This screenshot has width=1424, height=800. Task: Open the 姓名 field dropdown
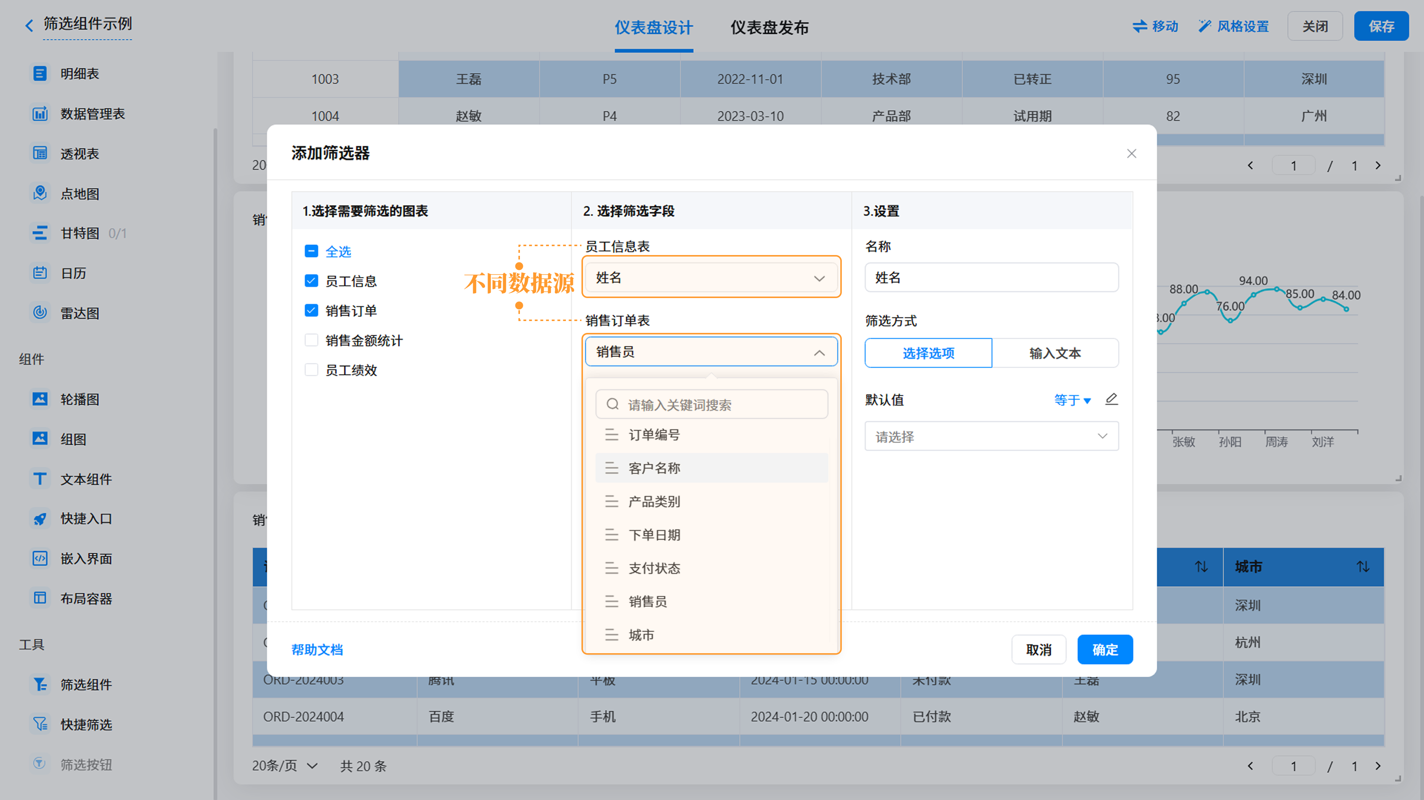pyautogui.click(x=711, y=277)
